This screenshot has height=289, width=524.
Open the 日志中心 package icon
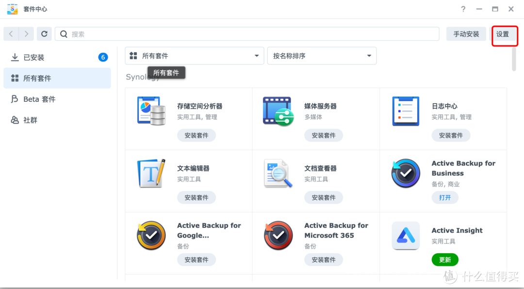click(x=406, y=111)
